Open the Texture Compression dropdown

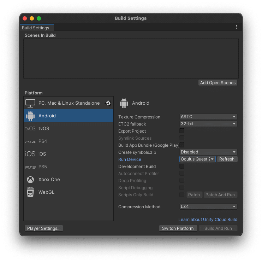[208, 117]
